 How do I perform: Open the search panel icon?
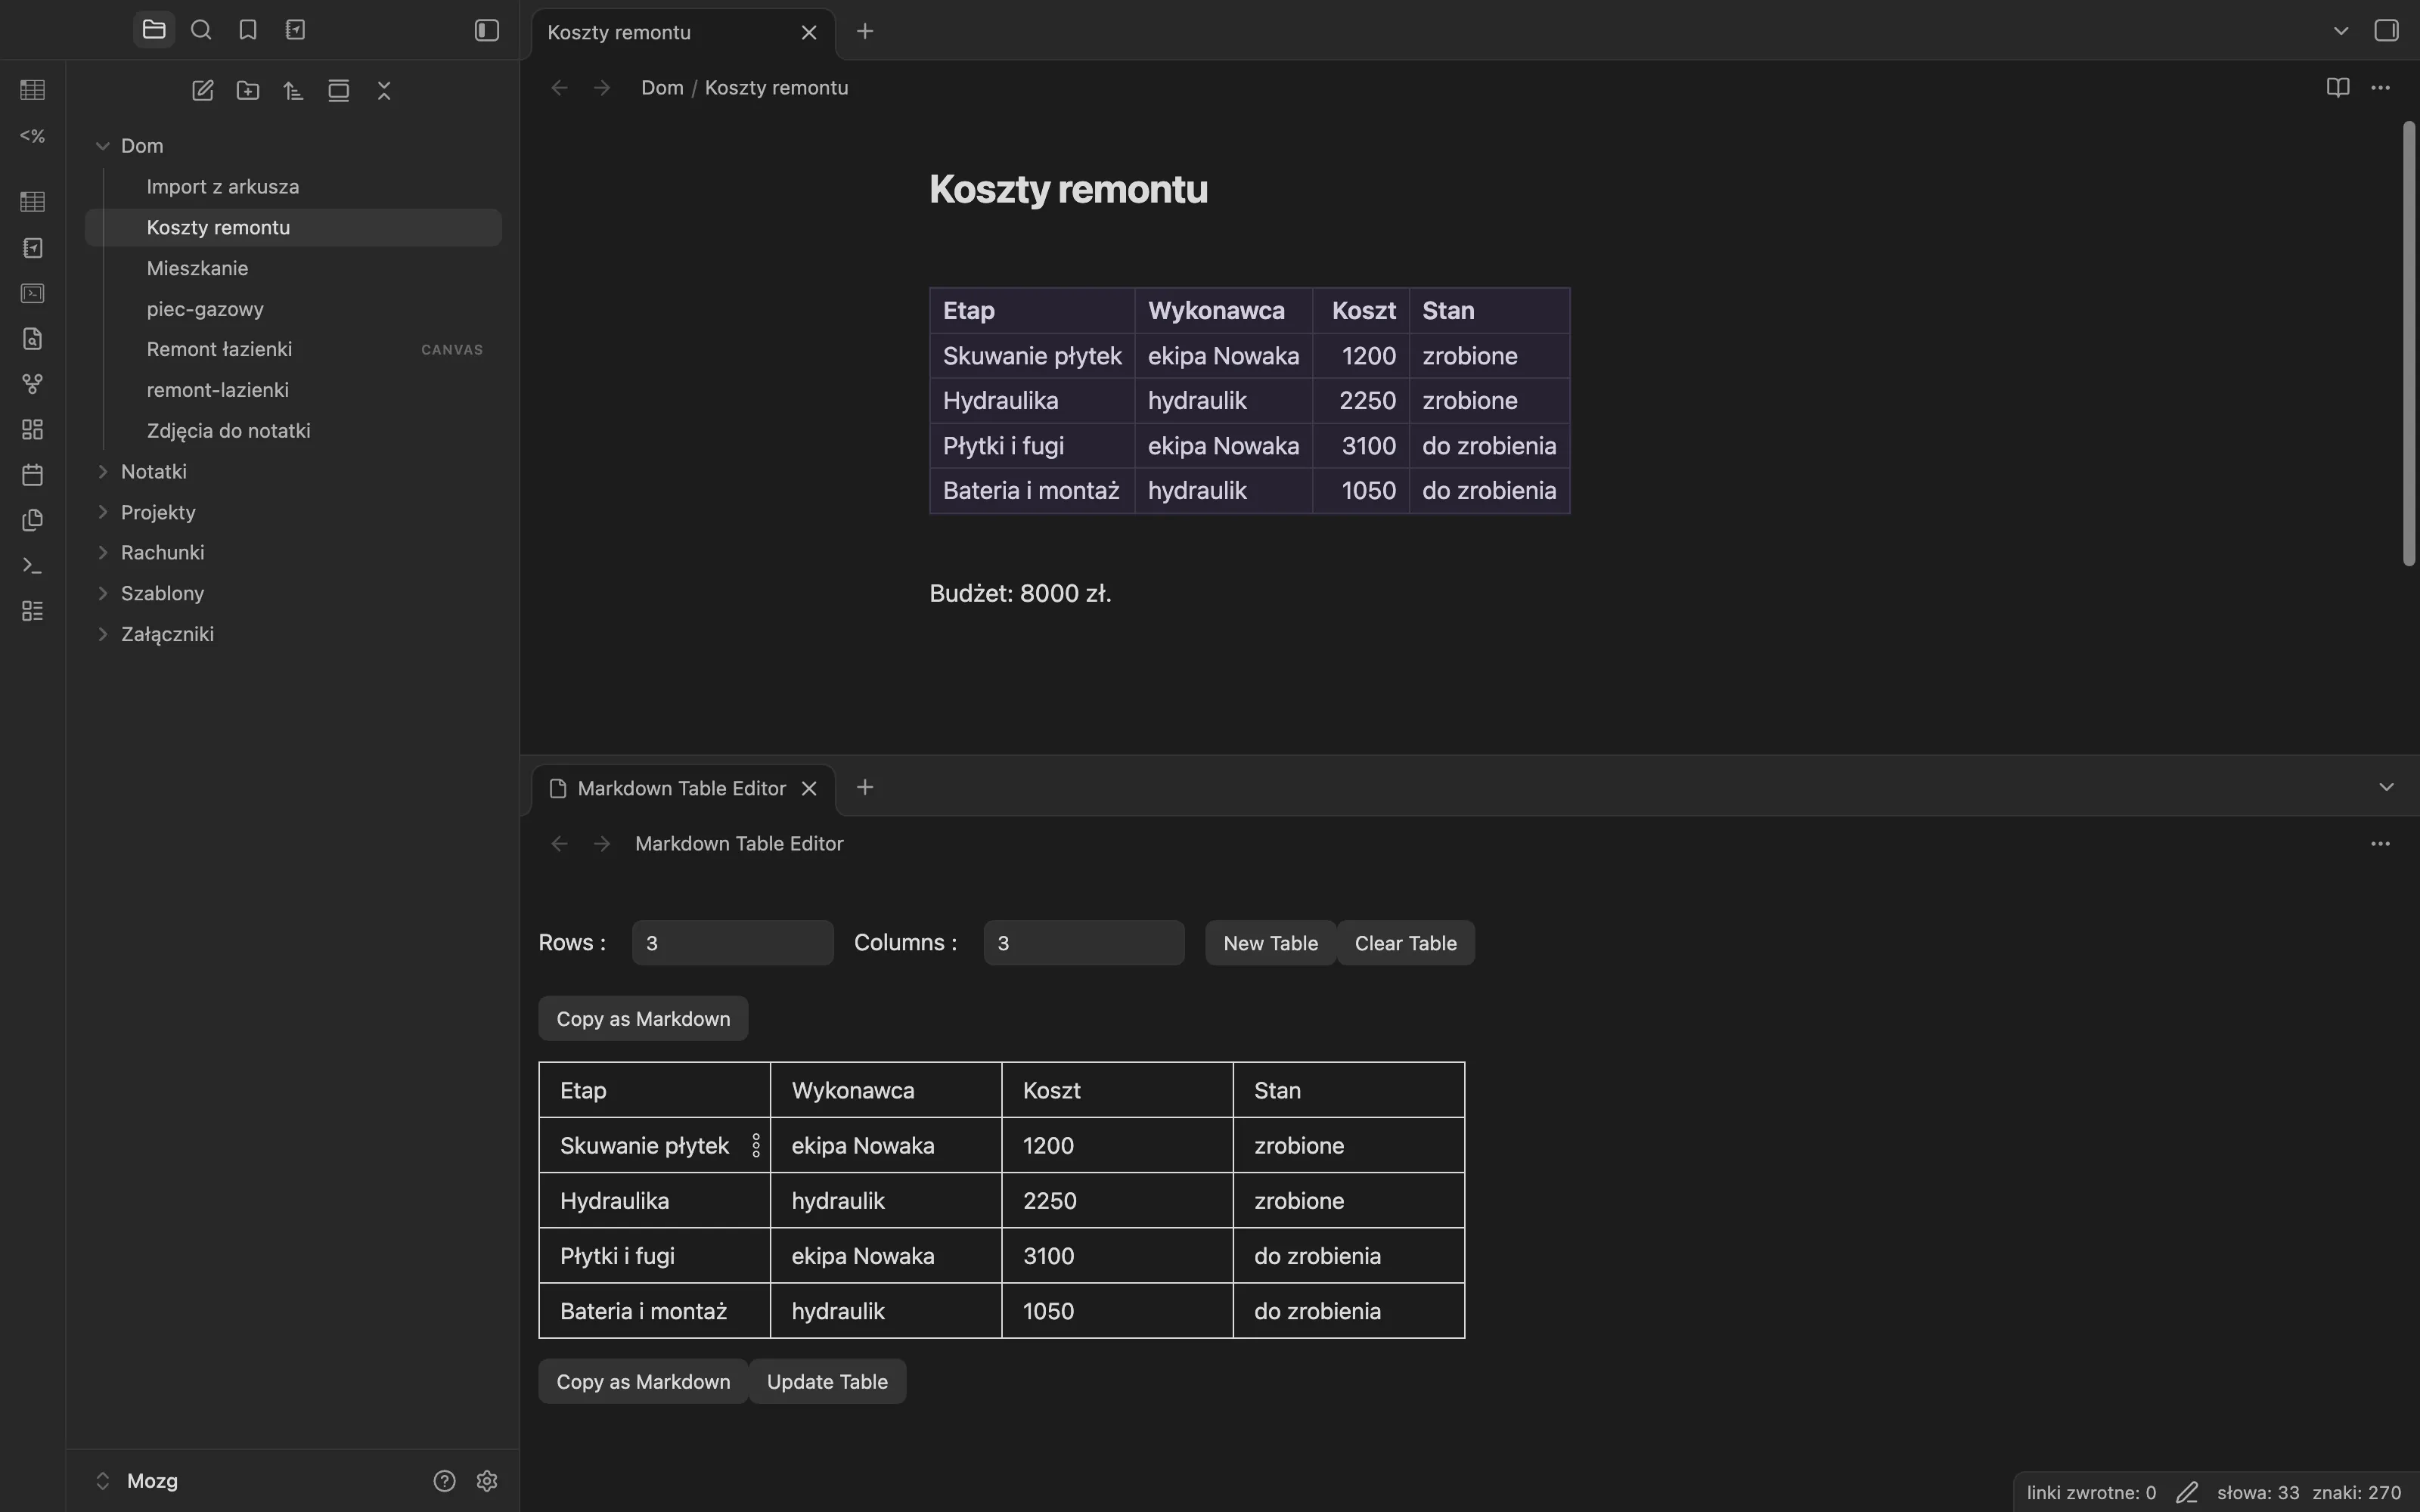pos(201,30)
